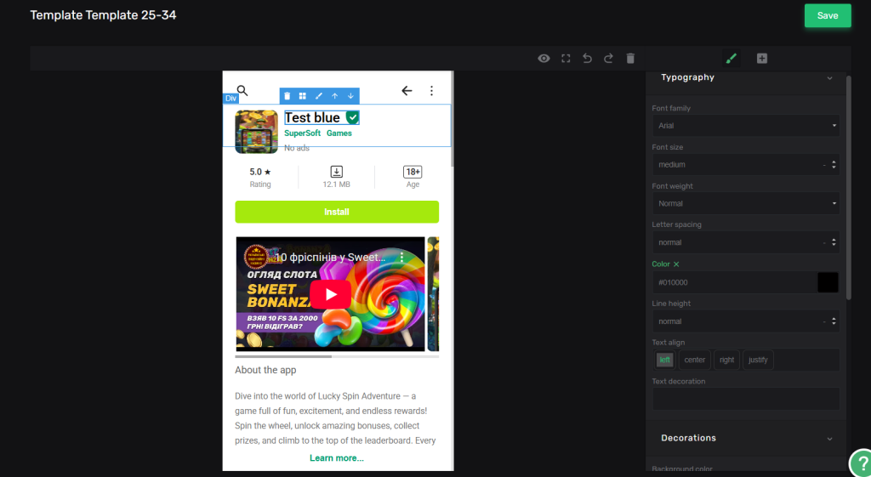
Task: Open the style manager brush tab
Action: [731, 59]
